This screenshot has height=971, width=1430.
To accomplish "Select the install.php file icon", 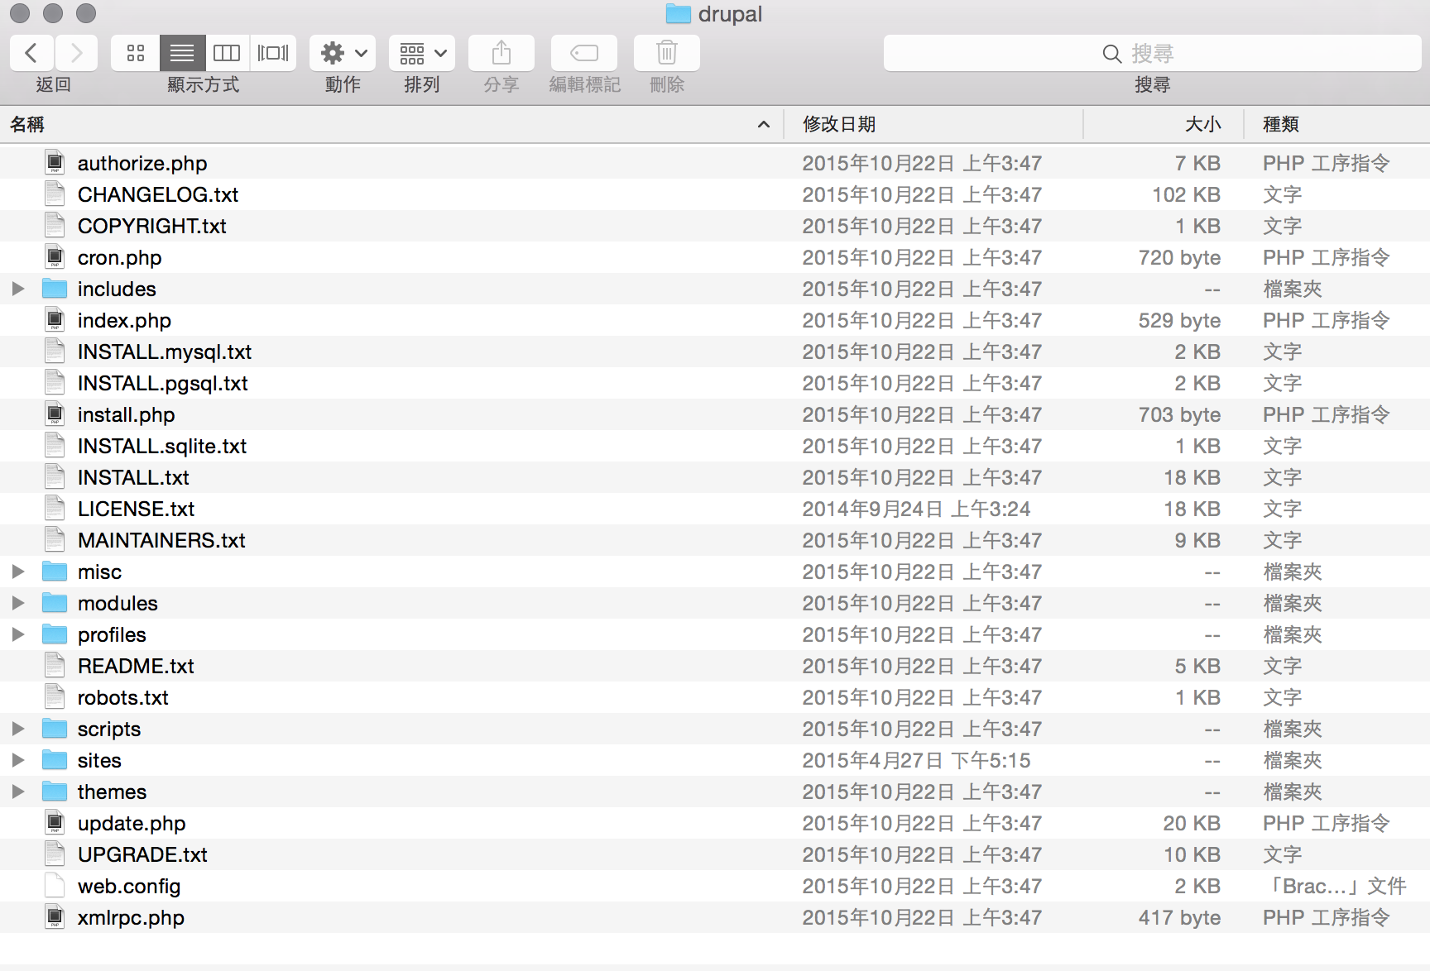I will 55,414.
